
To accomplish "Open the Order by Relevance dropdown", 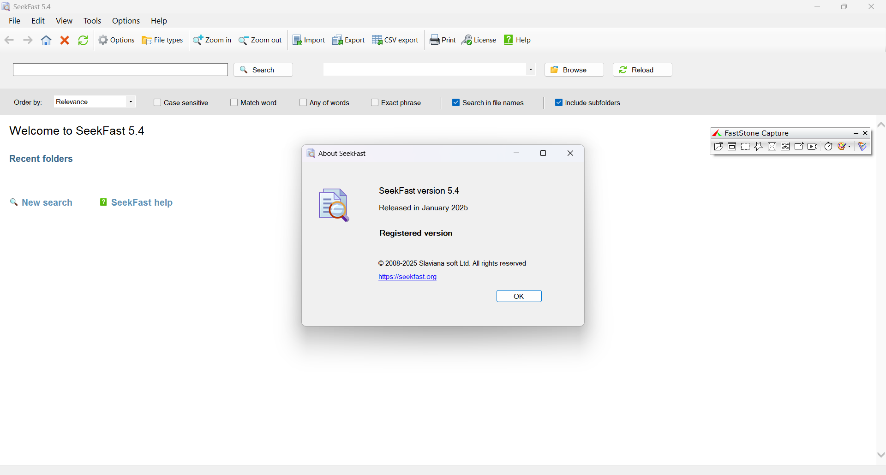I will (x=95, y=102).
